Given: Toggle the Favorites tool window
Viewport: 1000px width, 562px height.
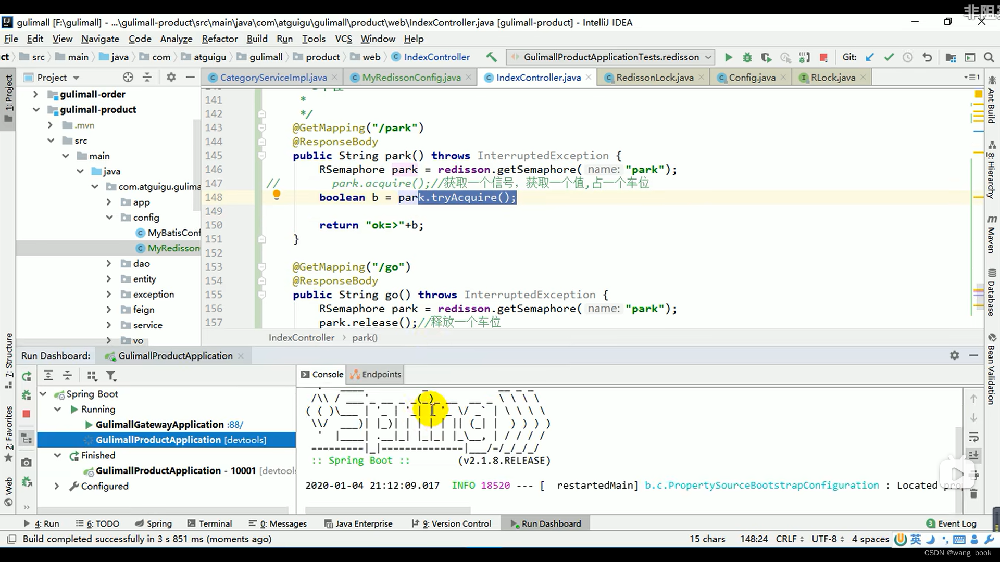Looking at the screenshot, I should pyautogui.click(x=8, y=434).
